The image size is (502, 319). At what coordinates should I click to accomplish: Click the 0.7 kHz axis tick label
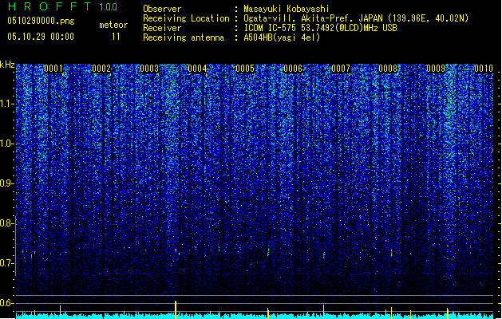[x=6, y=263]
